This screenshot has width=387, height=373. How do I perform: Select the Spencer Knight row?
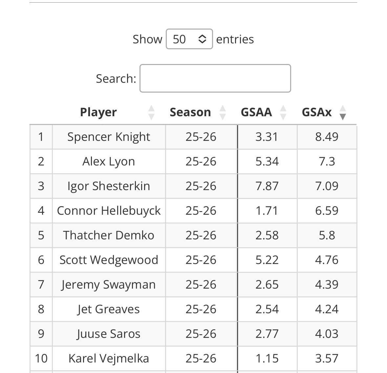pos(109,137)
